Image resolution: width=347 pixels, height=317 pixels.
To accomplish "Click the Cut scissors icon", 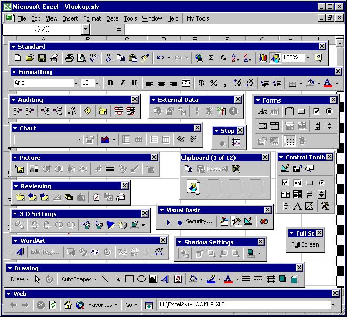I will pos(108,58).
